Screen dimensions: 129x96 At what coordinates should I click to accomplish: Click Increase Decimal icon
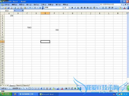coord(103,8)
